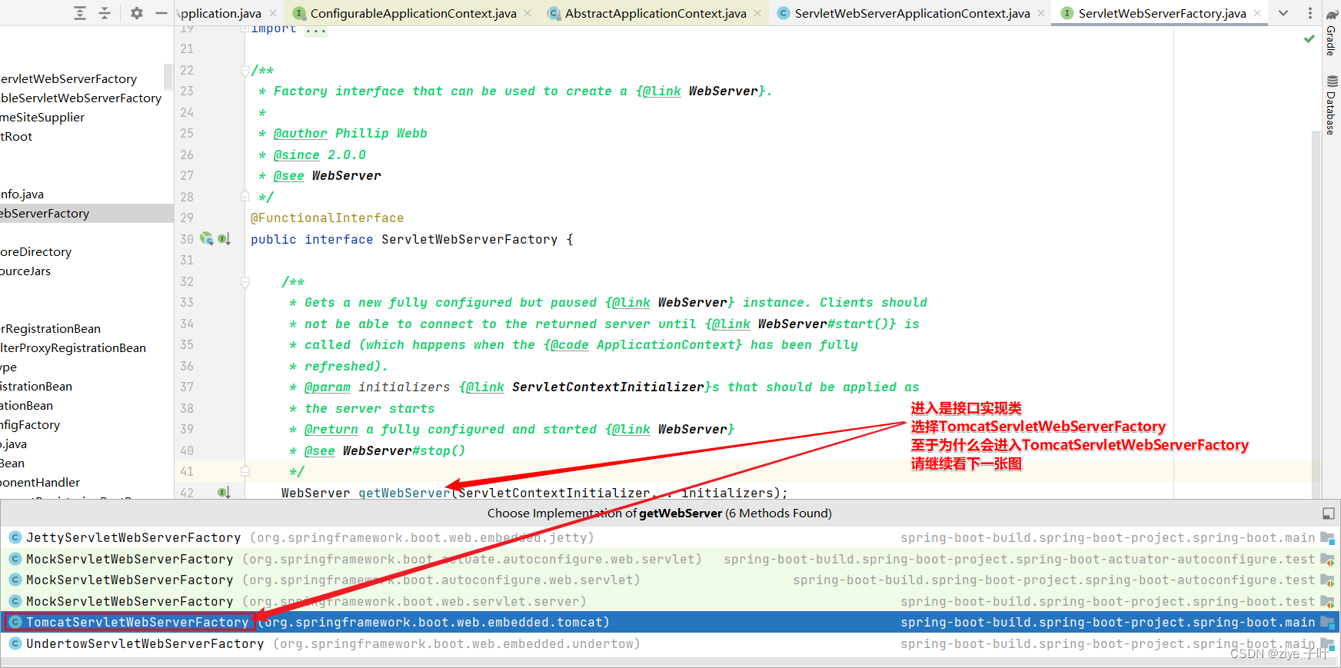Image resolution: width=1341 pixels, height=668 pixels.
Task: Choose MockServletWebServerFactory in boot.autoconfigure.web.servlet
Action: pos(670,580)
